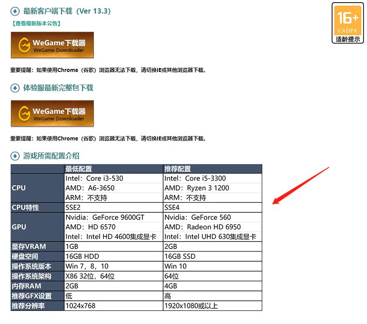Click the 推荐GFX设置 row label
This screenshot has height=324, width=367.
tap(38, 296)
